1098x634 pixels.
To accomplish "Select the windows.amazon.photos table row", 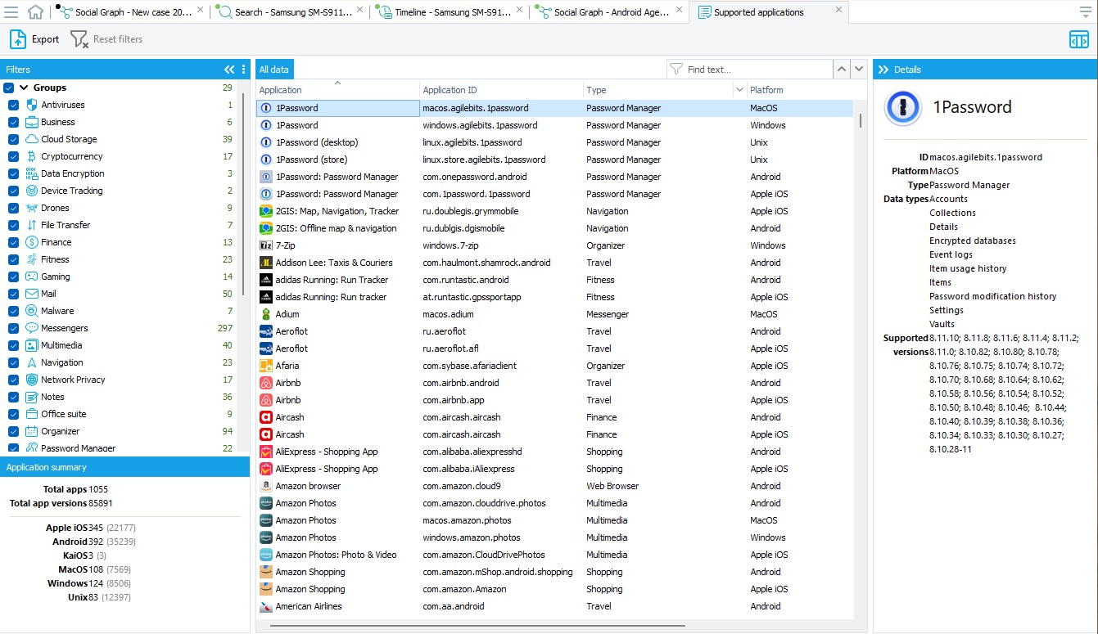I will tap(554, 537).
